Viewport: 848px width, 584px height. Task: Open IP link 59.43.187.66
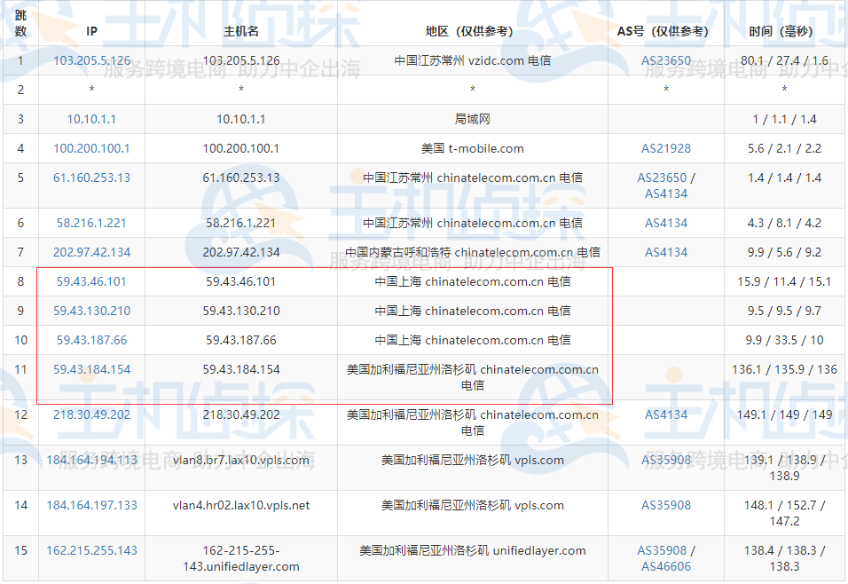tap(91, 340)
